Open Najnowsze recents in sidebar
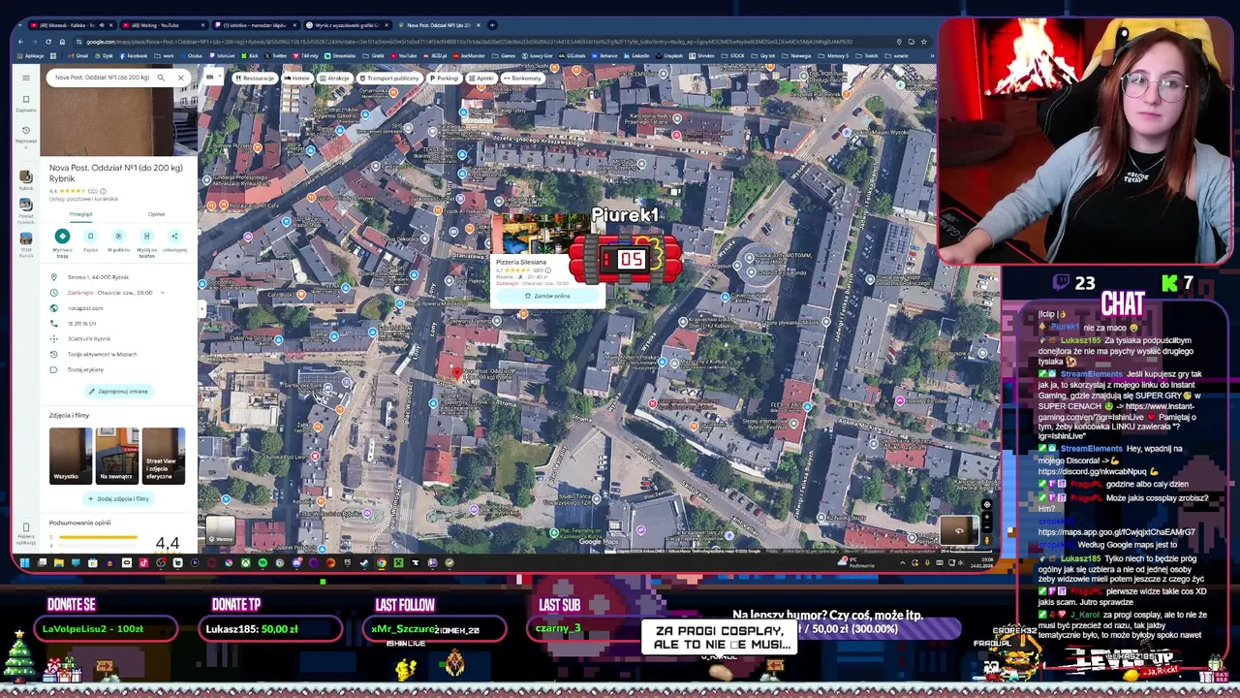Viewport: 1240px width, 698px height. [26, 134]
